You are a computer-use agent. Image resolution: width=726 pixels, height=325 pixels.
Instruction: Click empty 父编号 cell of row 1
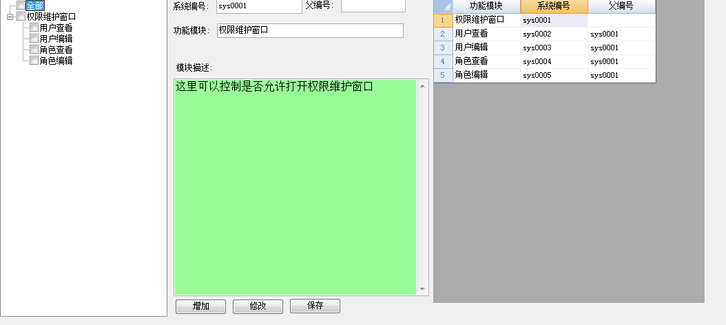(x=622, y=21)
